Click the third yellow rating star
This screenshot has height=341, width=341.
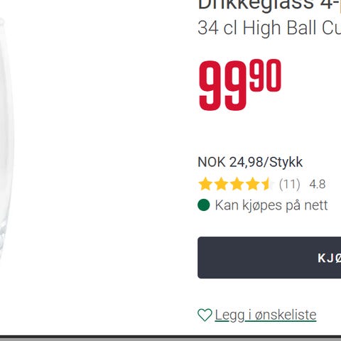coord(237,184)
